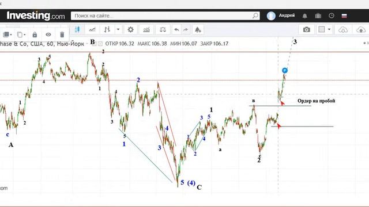Image resolution: width=369 pixels, height=207 pixels.
Task: Select the 'Ордер на пробой' text label
Action: coord(317,101)
